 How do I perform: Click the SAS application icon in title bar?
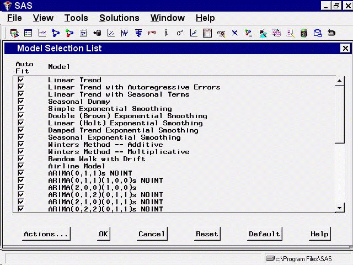7,6
